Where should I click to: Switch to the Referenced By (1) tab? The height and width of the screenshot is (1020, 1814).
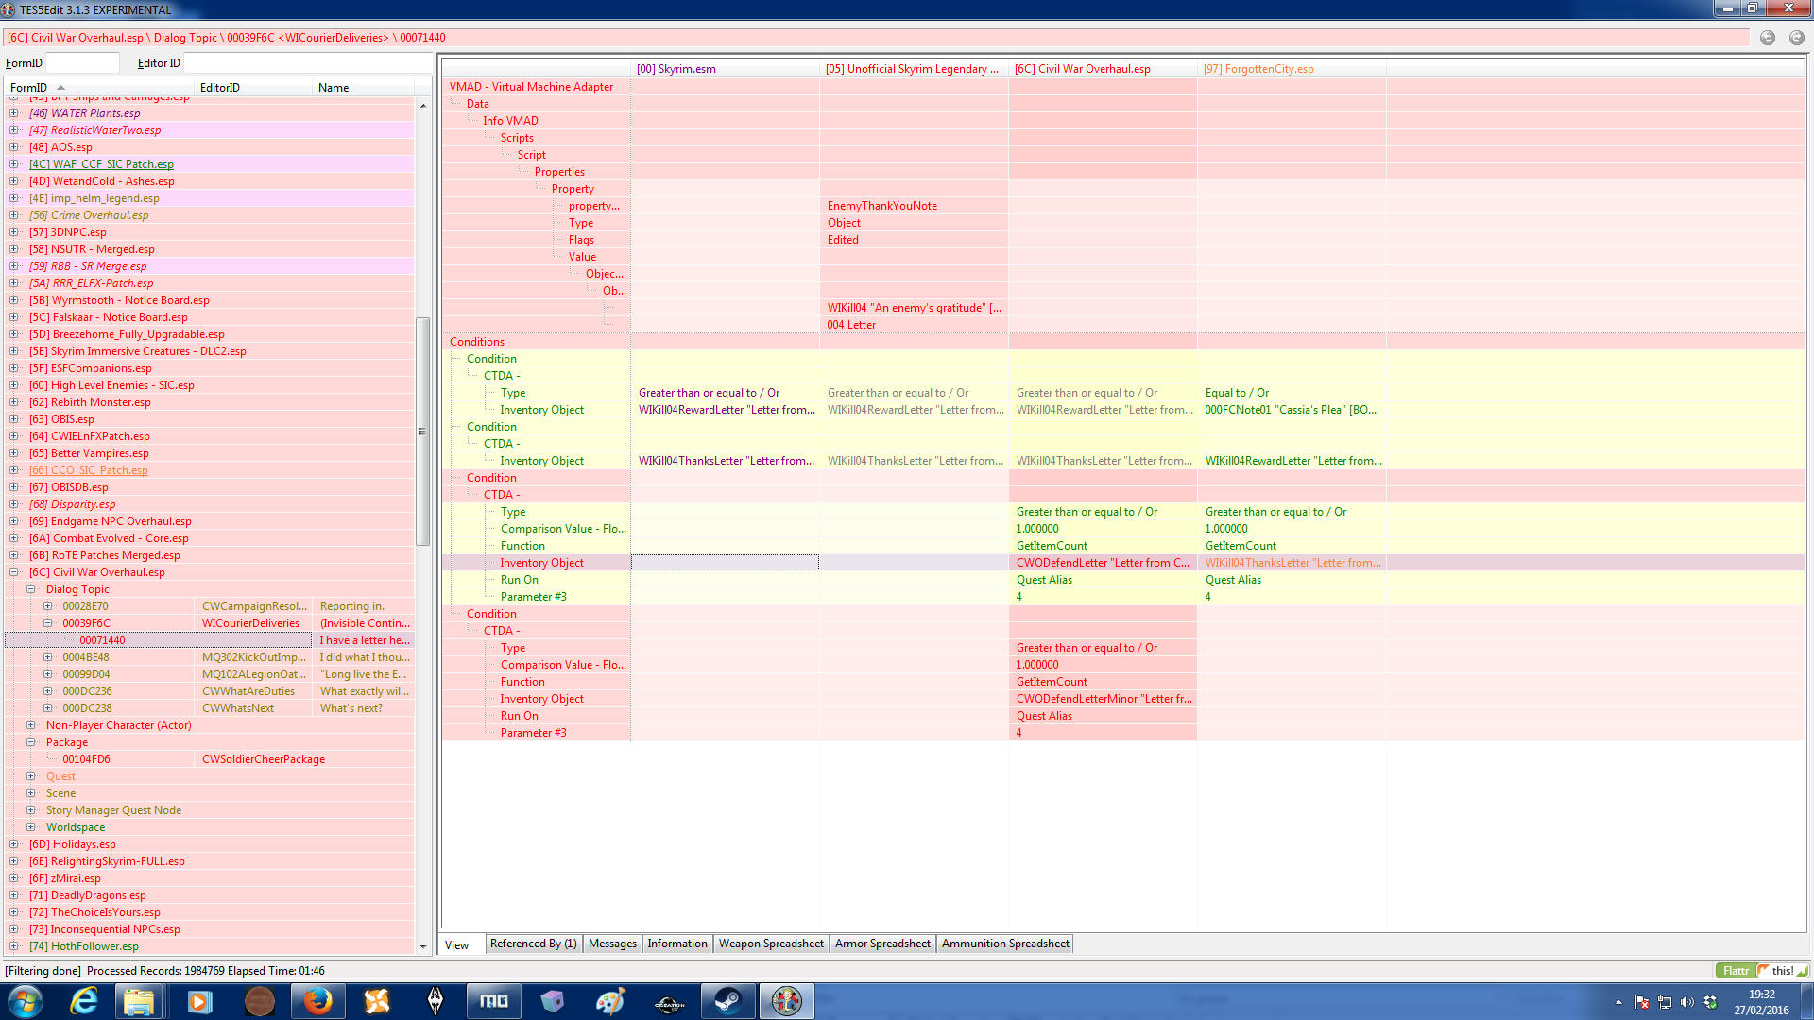click(533, 943)
